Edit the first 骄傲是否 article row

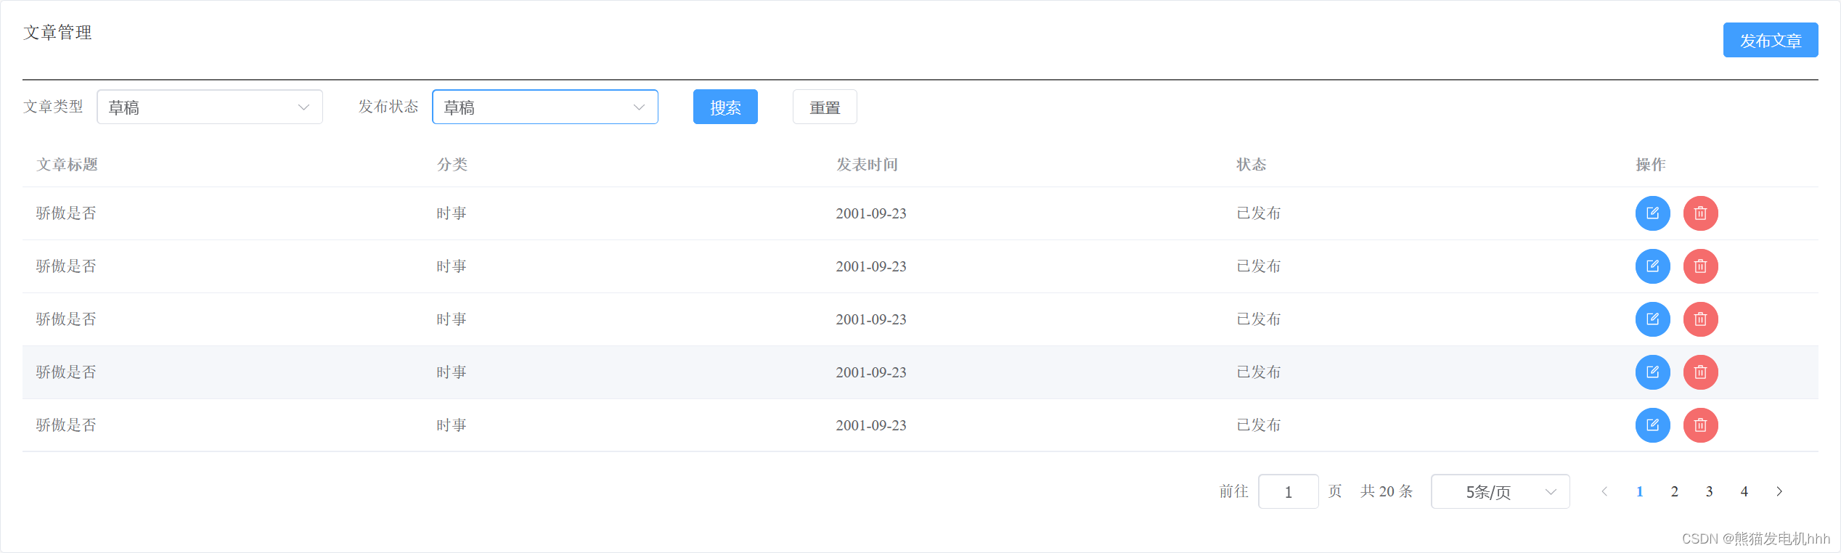point(1652,213)
